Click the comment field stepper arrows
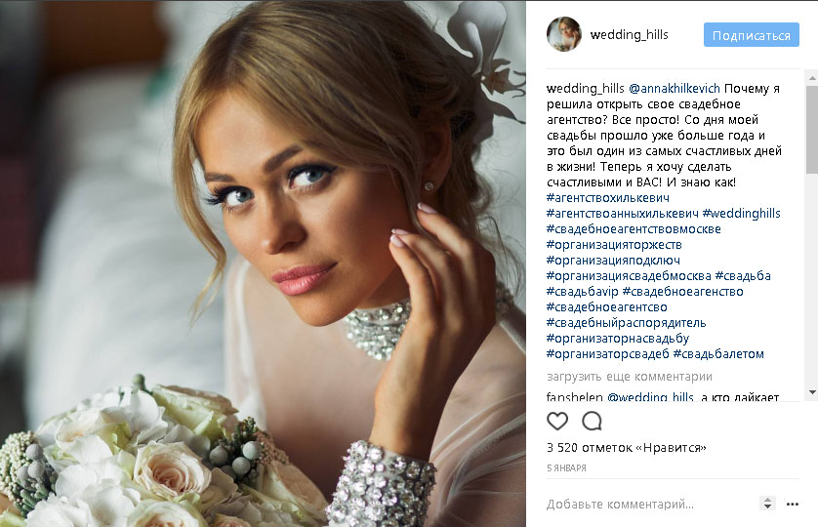Viewport: 818px width, 527px height. (767, 504)
